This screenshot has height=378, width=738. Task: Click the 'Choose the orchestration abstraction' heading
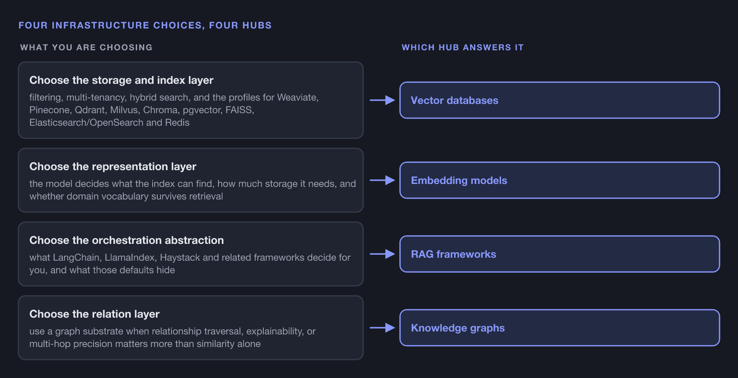127,240
